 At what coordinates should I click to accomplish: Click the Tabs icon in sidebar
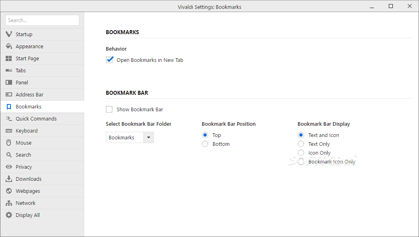click(9, 70)
